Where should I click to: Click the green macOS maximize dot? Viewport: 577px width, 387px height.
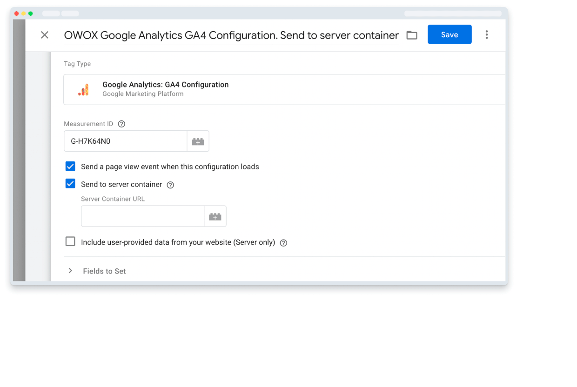pos(31,13)
